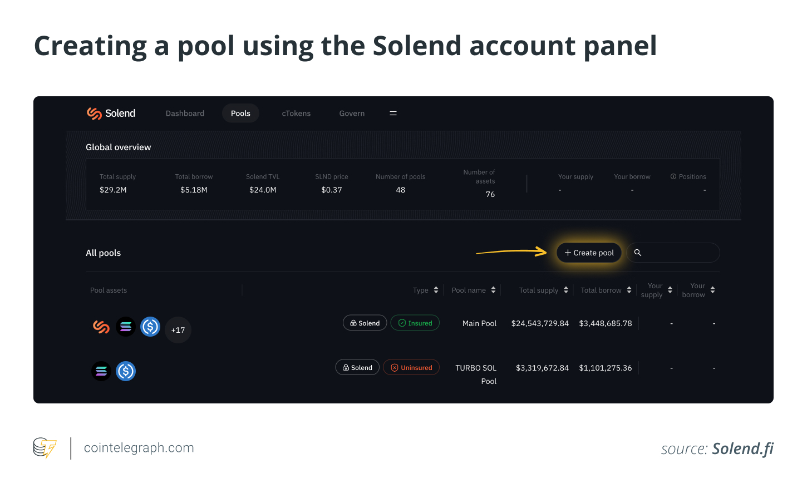Sort by Total supply column arrows
This screenshot has height=493, width=807.
click(566, 290)
